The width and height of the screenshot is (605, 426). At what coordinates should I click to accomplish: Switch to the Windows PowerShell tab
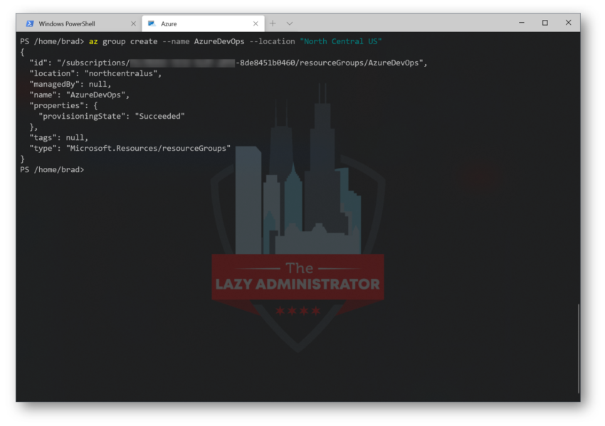[x=79, y=23]
